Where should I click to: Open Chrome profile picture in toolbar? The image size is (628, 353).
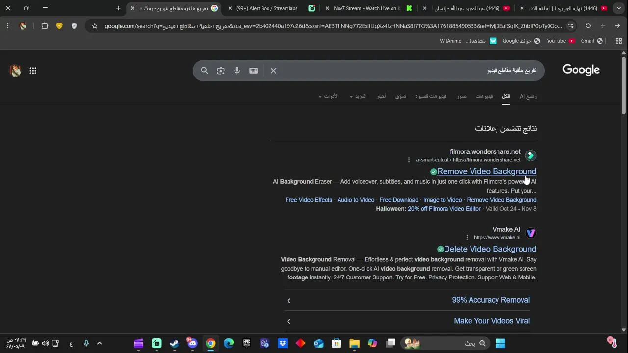click(x=23, y=26)
